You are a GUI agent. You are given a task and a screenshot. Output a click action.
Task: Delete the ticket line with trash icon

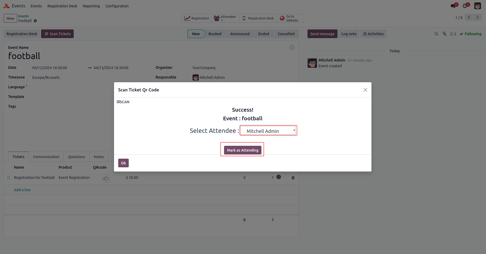293,178
